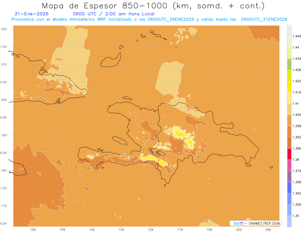Pick legend swatch between 1.386 and 1.392
The height and width of the screenshot is (233, 301).
[289, 143]
